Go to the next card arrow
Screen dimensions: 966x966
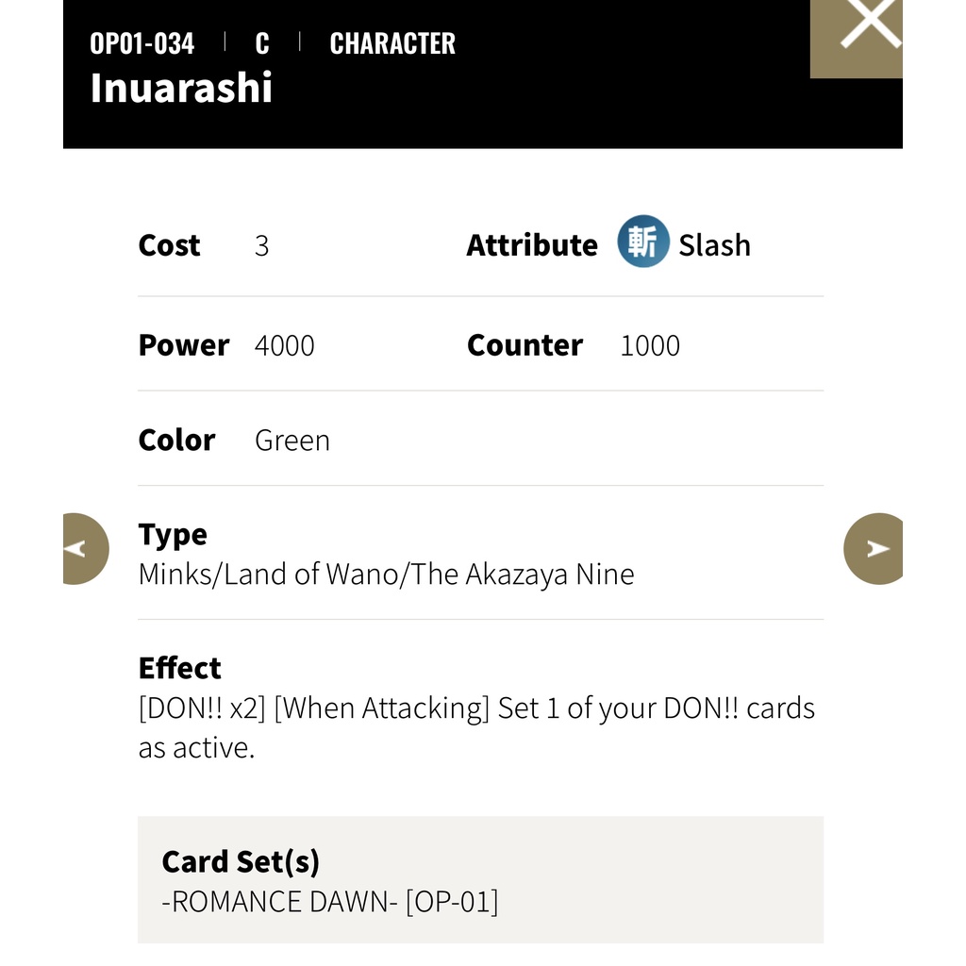873,548
